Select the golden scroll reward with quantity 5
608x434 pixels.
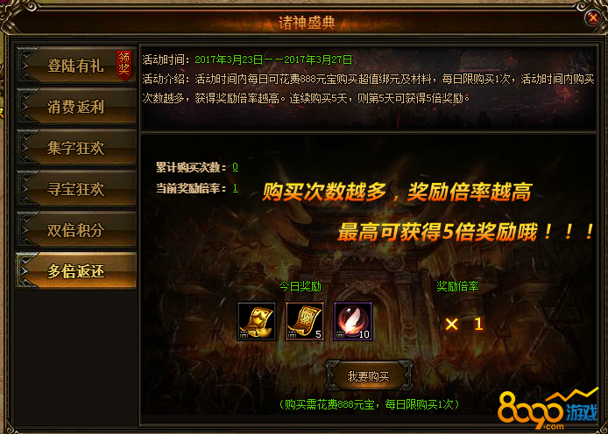pos(305,321)
